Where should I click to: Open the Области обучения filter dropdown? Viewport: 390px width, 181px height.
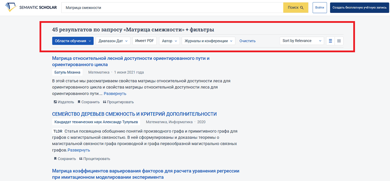[73, 41]
